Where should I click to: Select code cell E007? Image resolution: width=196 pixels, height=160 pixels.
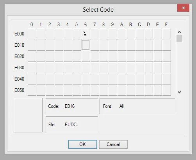pyautogui.click(x=94, y=34)
